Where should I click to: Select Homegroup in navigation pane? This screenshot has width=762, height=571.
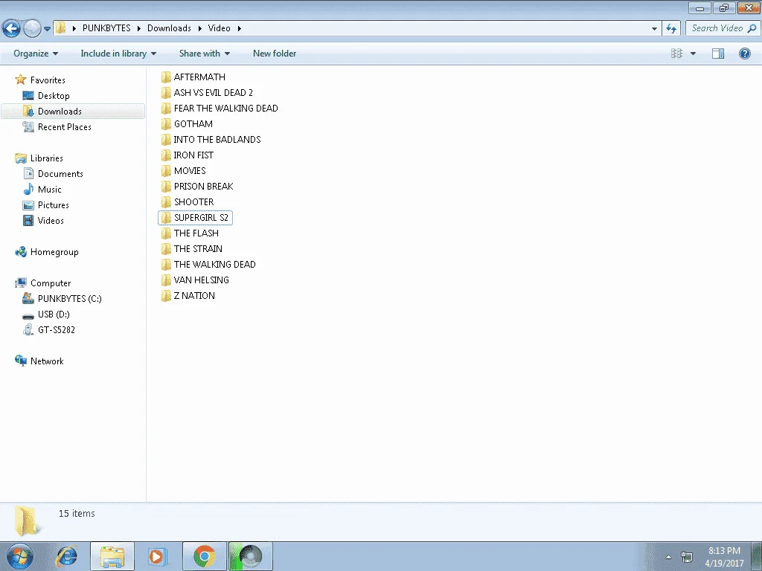coord(54,252)
